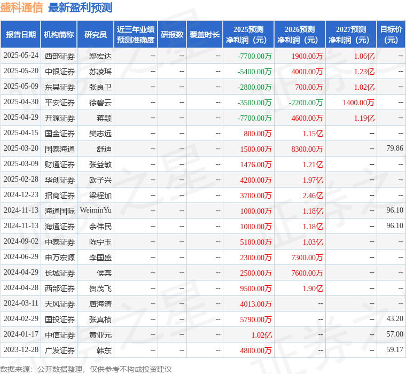Viewport: 406px width, 374px height.
Task: Select the 开源证券 cell
Action: [x=60, y=118]
